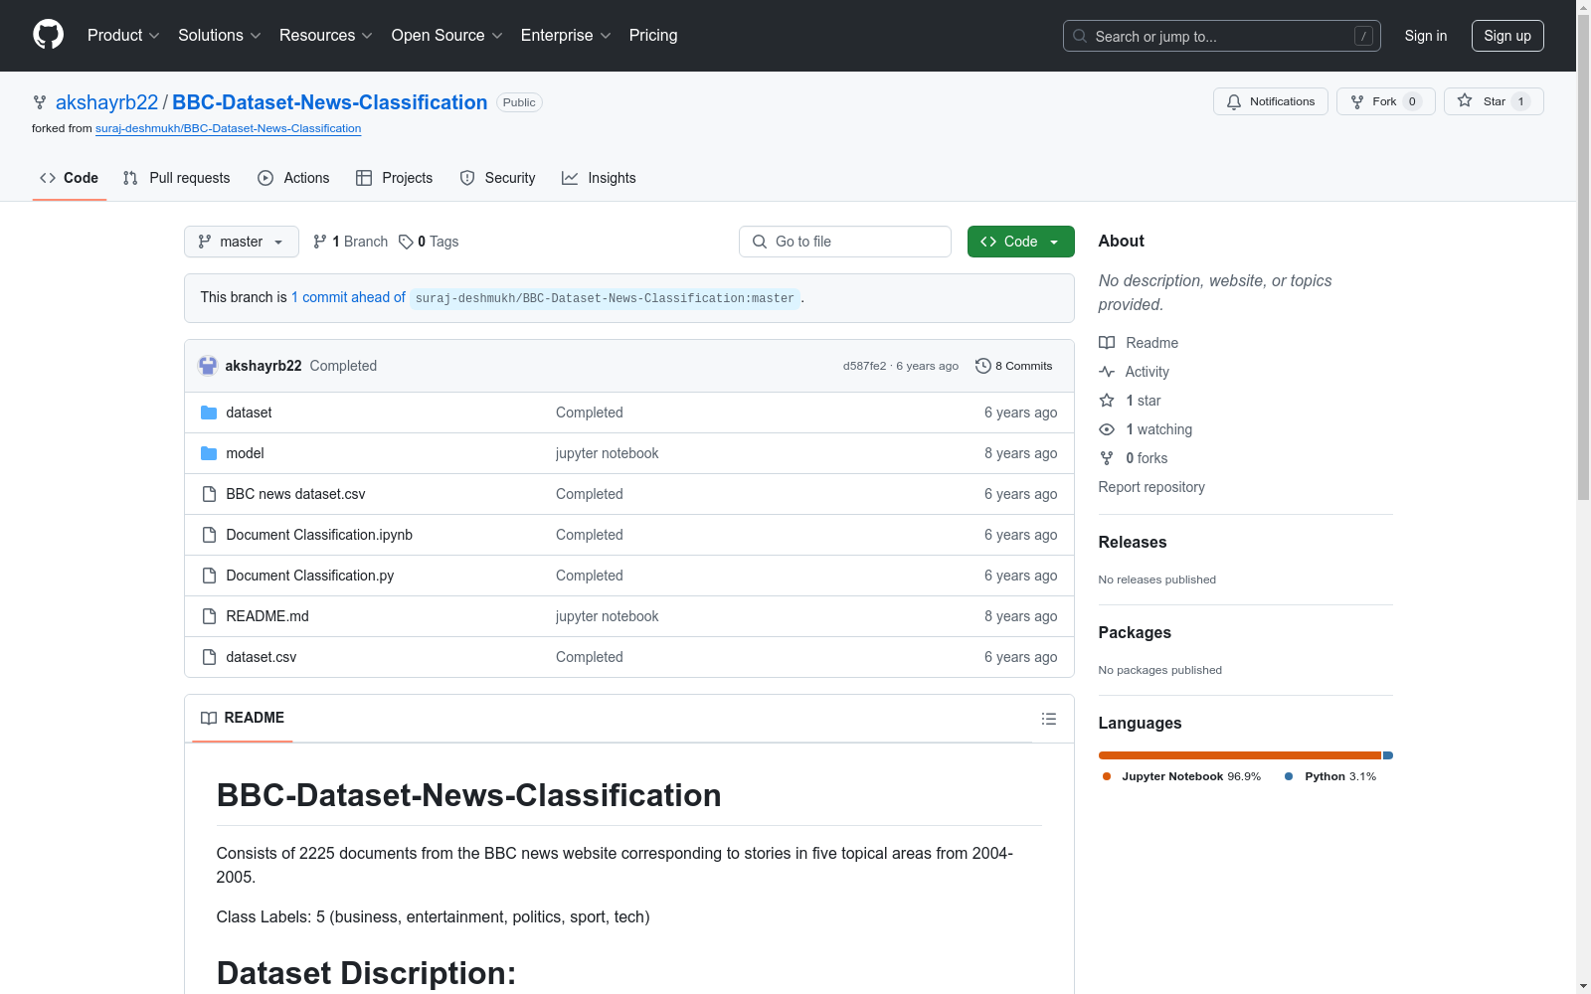This screenshot has width=1591, height=994.
Task: View the 1 watching link
Action: tap(1146, 429)
